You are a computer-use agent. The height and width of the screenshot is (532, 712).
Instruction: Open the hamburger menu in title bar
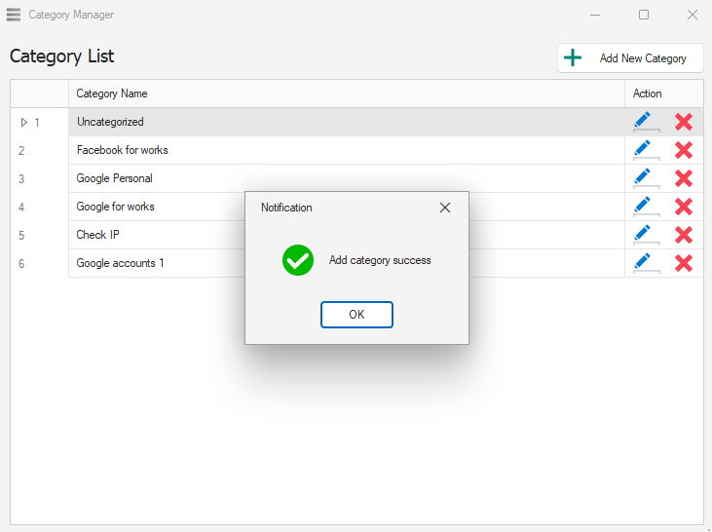[x=14, y=15]
